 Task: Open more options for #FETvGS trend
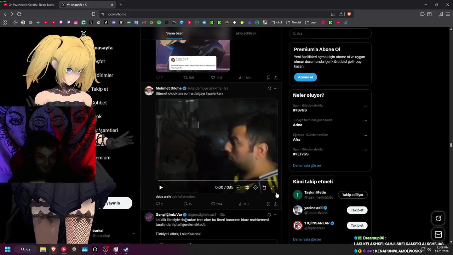tap(365, 150)
